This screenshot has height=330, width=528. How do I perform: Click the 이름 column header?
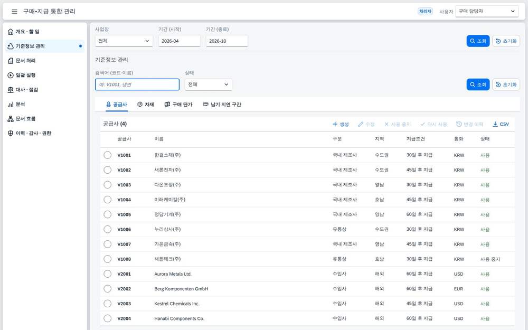[159, 139]
